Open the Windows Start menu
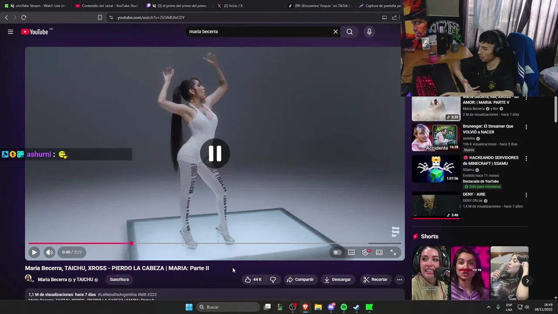Viewport: 558px width, 314px height. (189, 307)
